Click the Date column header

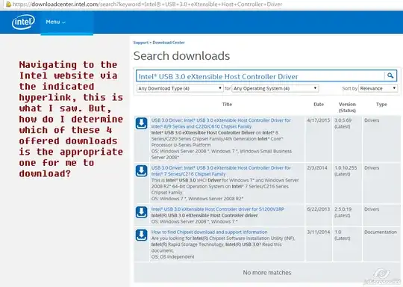[319, 104]
